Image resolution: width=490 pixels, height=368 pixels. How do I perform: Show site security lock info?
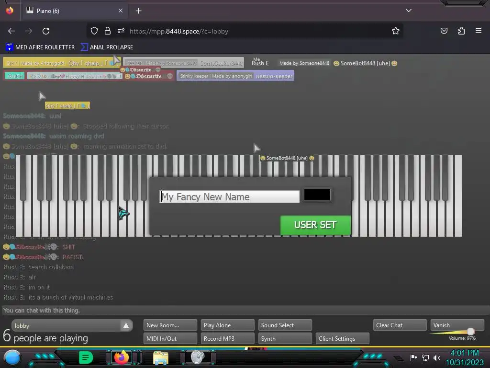(x=108, y=31)
